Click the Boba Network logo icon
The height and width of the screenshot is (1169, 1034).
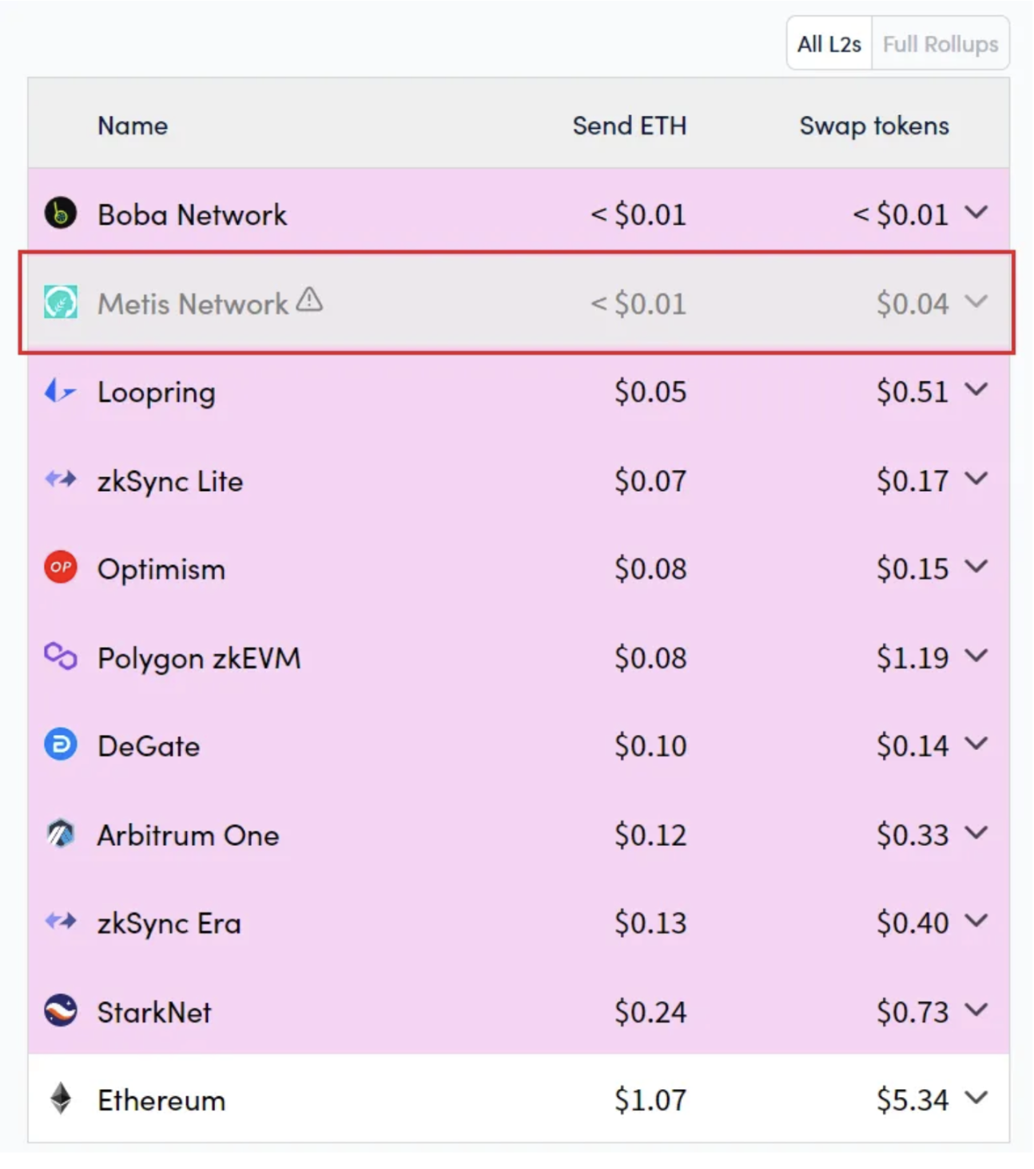coord(61,213)
